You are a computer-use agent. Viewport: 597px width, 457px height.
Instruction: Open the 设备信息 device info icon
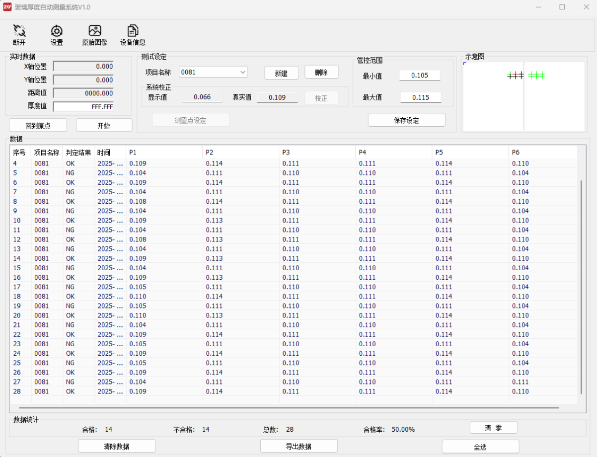point(133,31)
